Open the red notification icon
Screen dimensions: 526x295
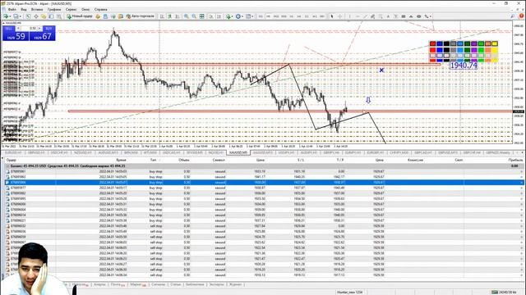(x=522, y=16)
